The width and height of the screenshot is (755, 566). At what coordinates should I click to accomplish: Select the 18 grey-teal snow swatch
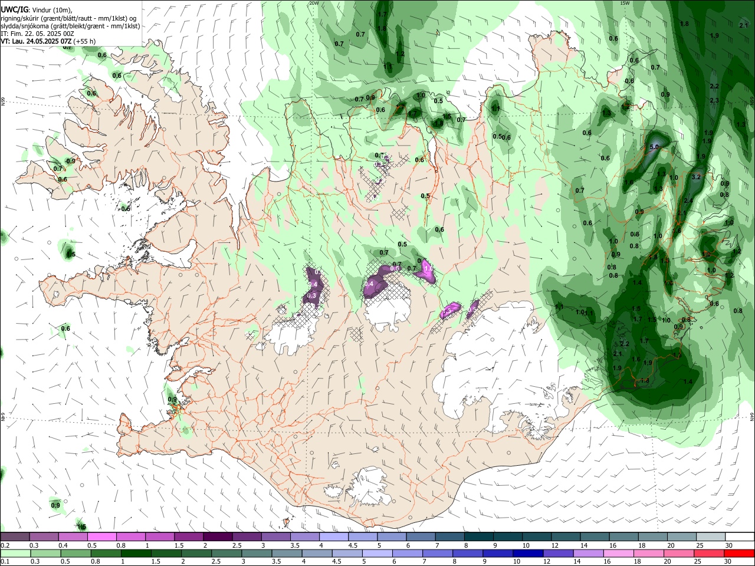[x=652, y=537]
